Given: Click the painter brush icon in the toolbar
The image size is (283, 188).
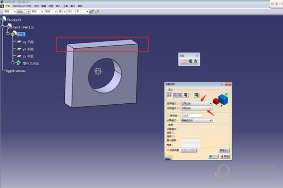Looking at the screenshot, I should tap(97, 11).
